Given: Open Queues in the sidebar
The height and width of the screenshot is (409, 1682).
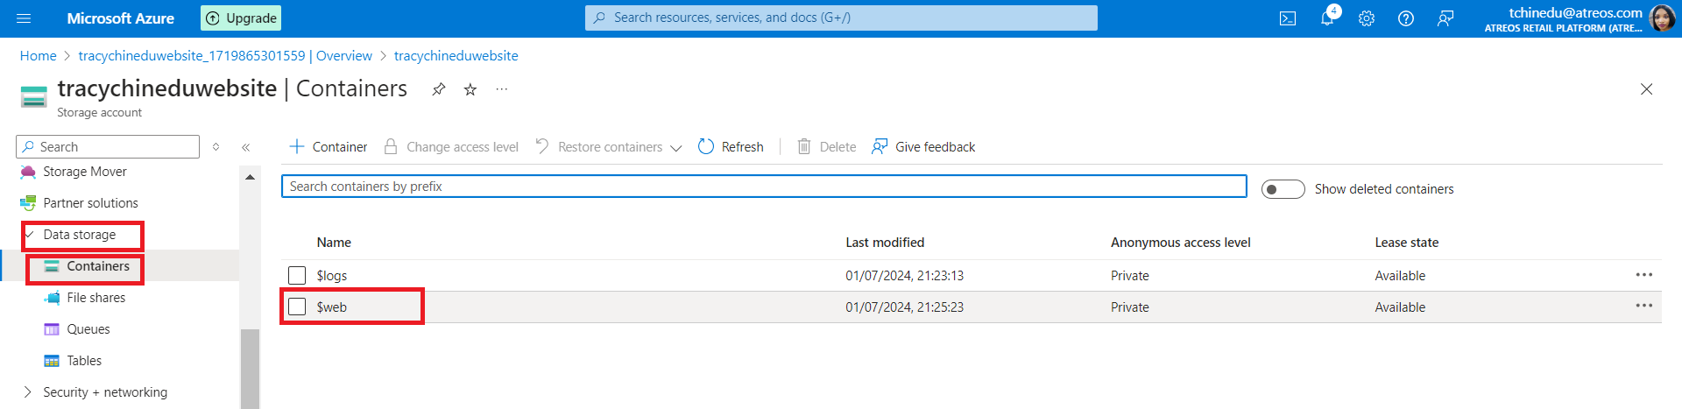Looking at the screenshot, I should (88, 329).
